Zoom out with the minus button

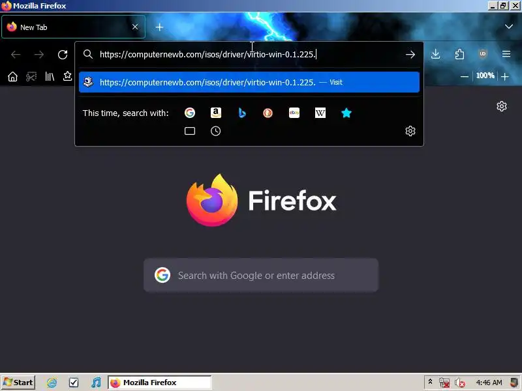click(465, 76)
